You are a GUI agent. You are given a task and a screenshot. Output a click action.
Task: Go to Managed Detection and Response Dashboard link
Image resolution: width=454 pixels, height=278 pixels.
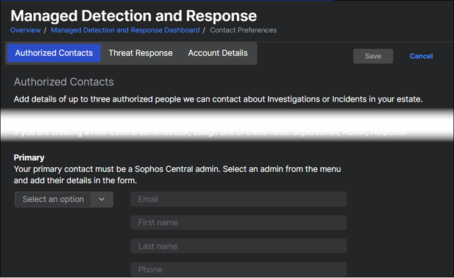124,30
